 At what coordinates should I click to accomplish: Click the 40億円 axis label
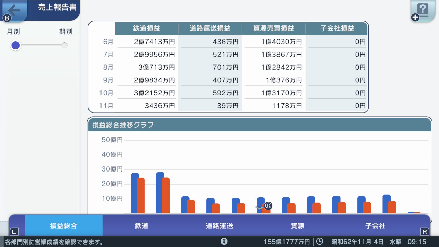click(x=112, y=154)
